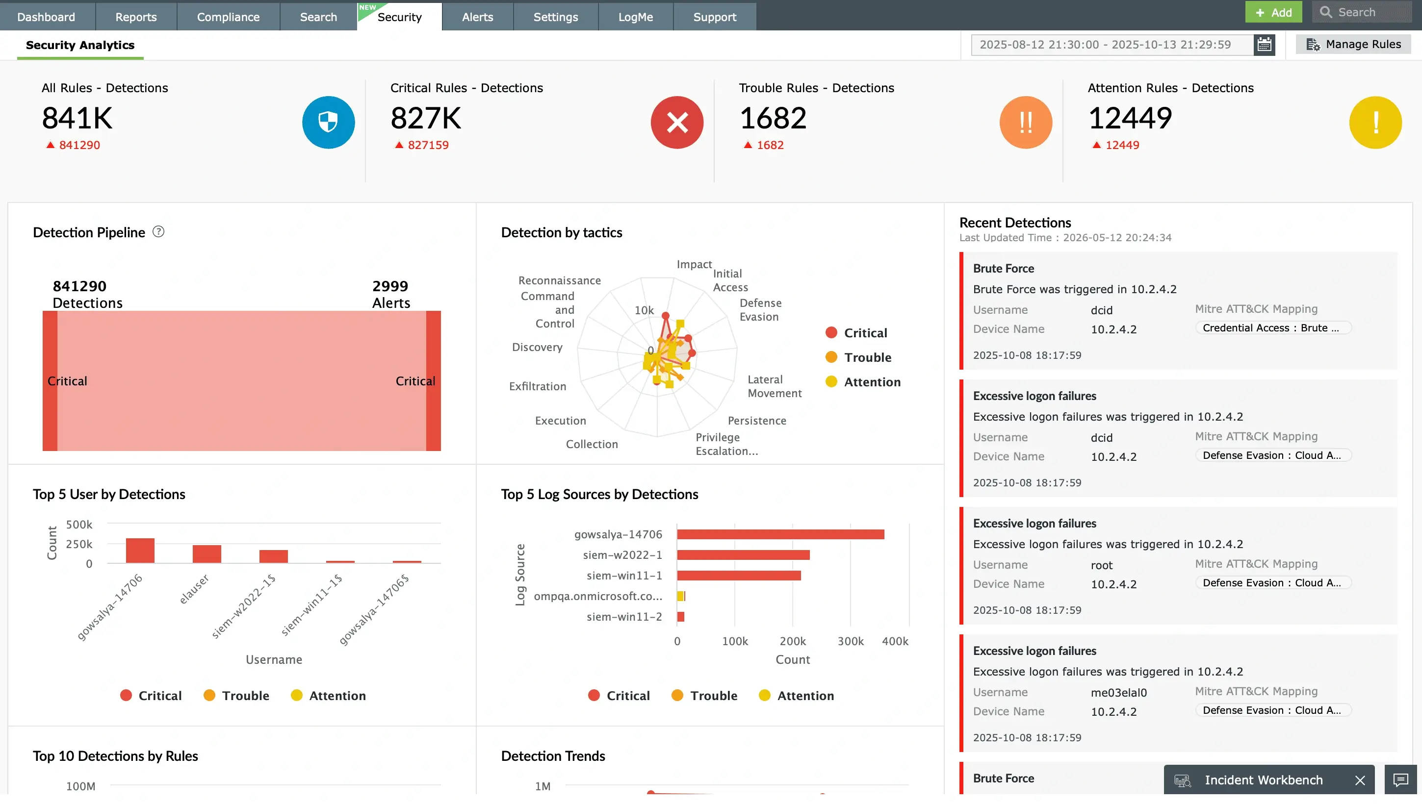1422x804 pixels.
Task: Toggle Critical in Top 5 User legend
Action: (x=150, y=695)
